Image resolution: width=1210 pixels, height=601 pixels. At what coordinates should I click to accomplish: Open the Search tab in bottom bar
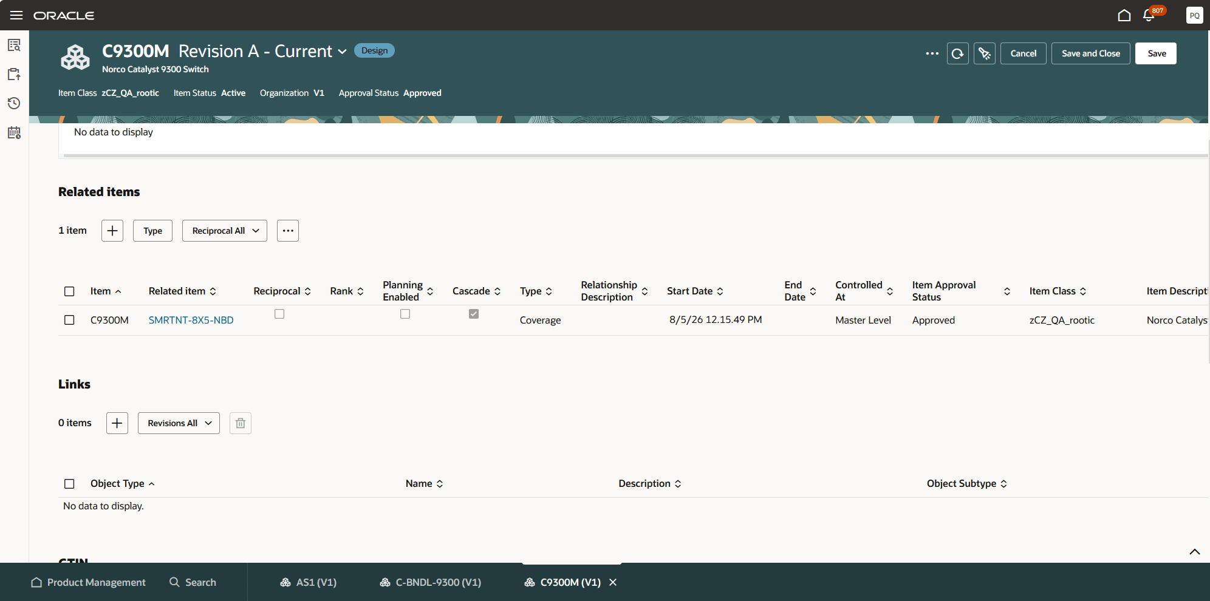193,582
